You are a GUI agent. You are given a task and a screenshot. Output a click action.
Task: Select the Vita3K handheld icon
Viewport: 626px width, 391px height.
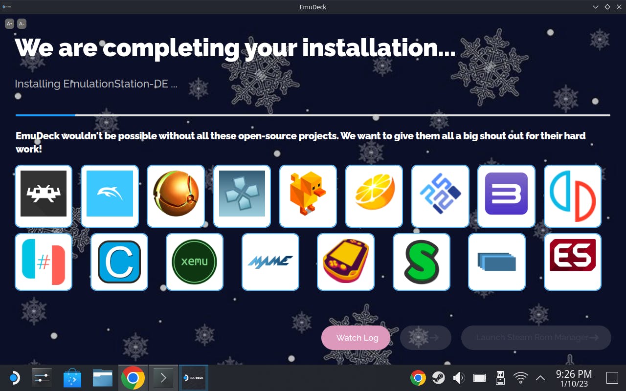pyautogui.click(x=346, y=262)
